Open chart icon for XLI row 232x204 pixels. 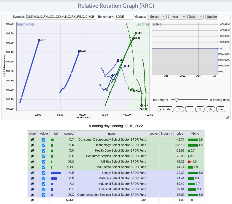(33, 184)
